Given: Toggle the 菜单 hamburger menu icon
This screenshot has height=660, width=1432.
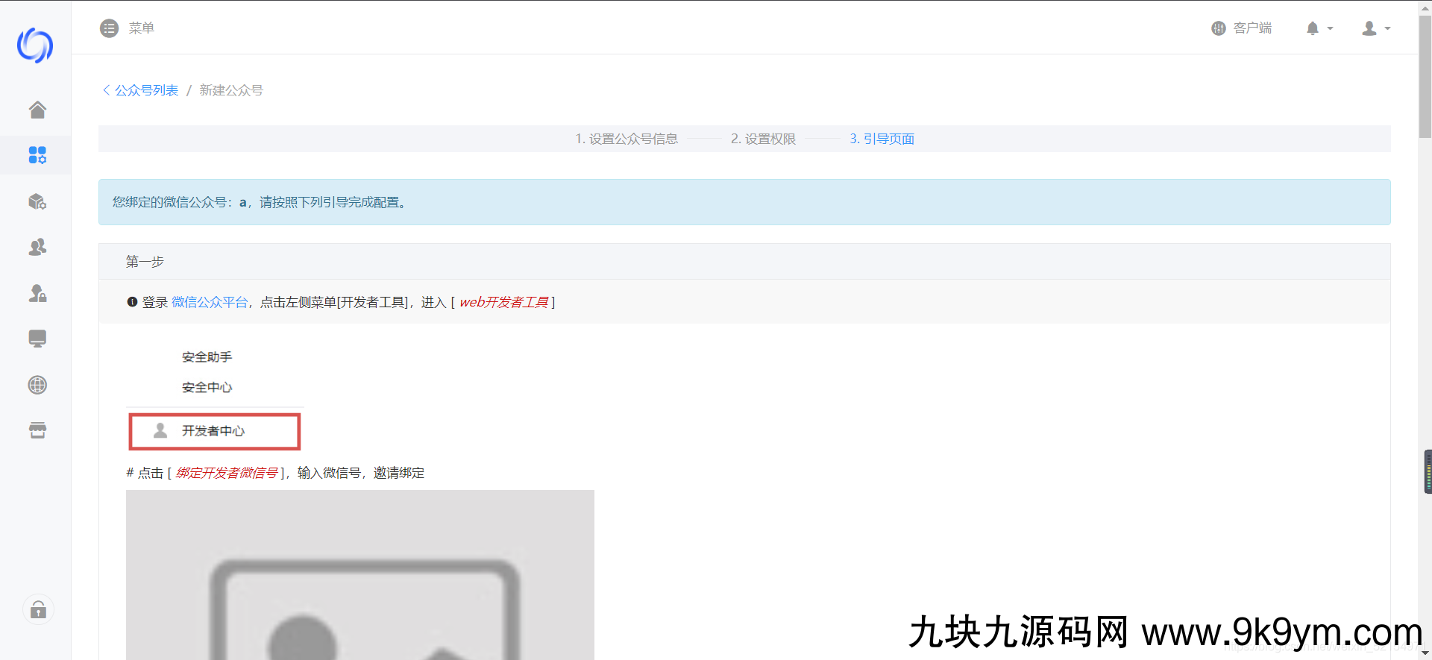Looking at the screenshot, I should [x=109, y=28].
